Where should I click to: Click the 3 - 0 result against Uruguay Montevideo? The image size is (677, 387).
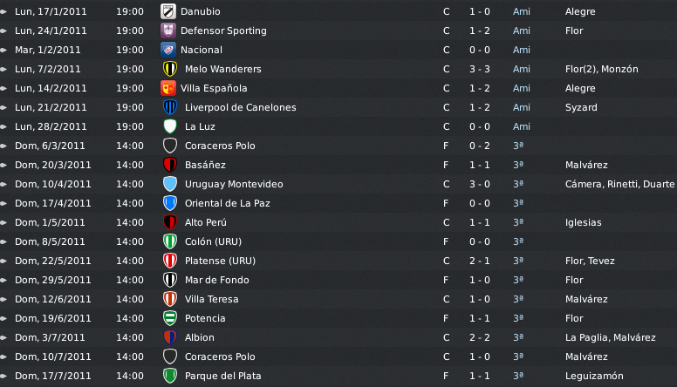coord(480,184)
